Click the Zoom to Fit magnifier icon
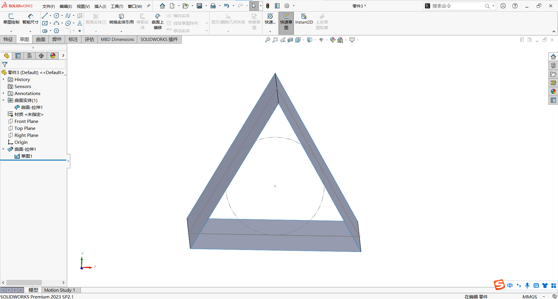 (x=267, y=40)
